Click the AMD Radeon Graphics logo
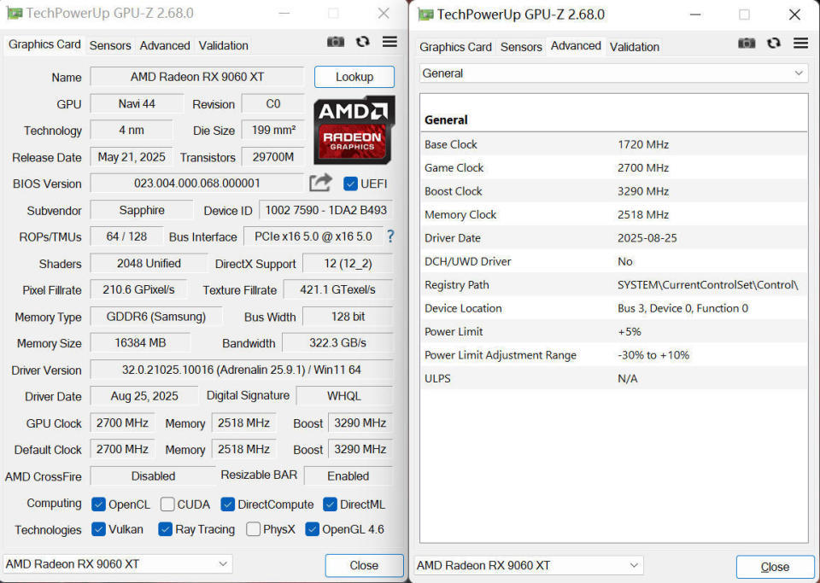 [354, 130]
